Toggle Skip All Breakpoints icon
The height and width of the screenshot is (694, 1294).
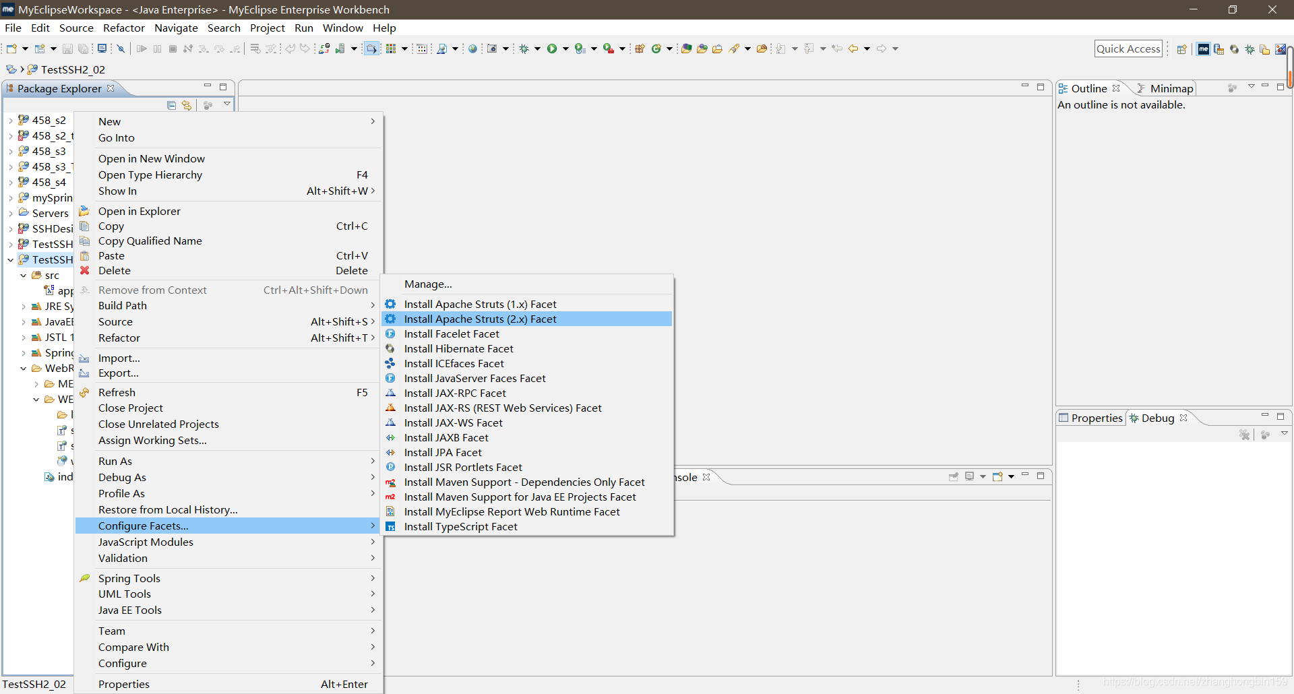pos(121,49)
